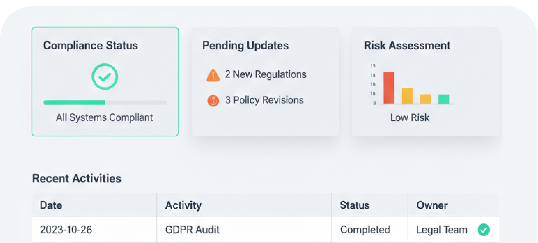Click the Status column header
This screenshot has height=243, width=538.
[x=354, y=205]
